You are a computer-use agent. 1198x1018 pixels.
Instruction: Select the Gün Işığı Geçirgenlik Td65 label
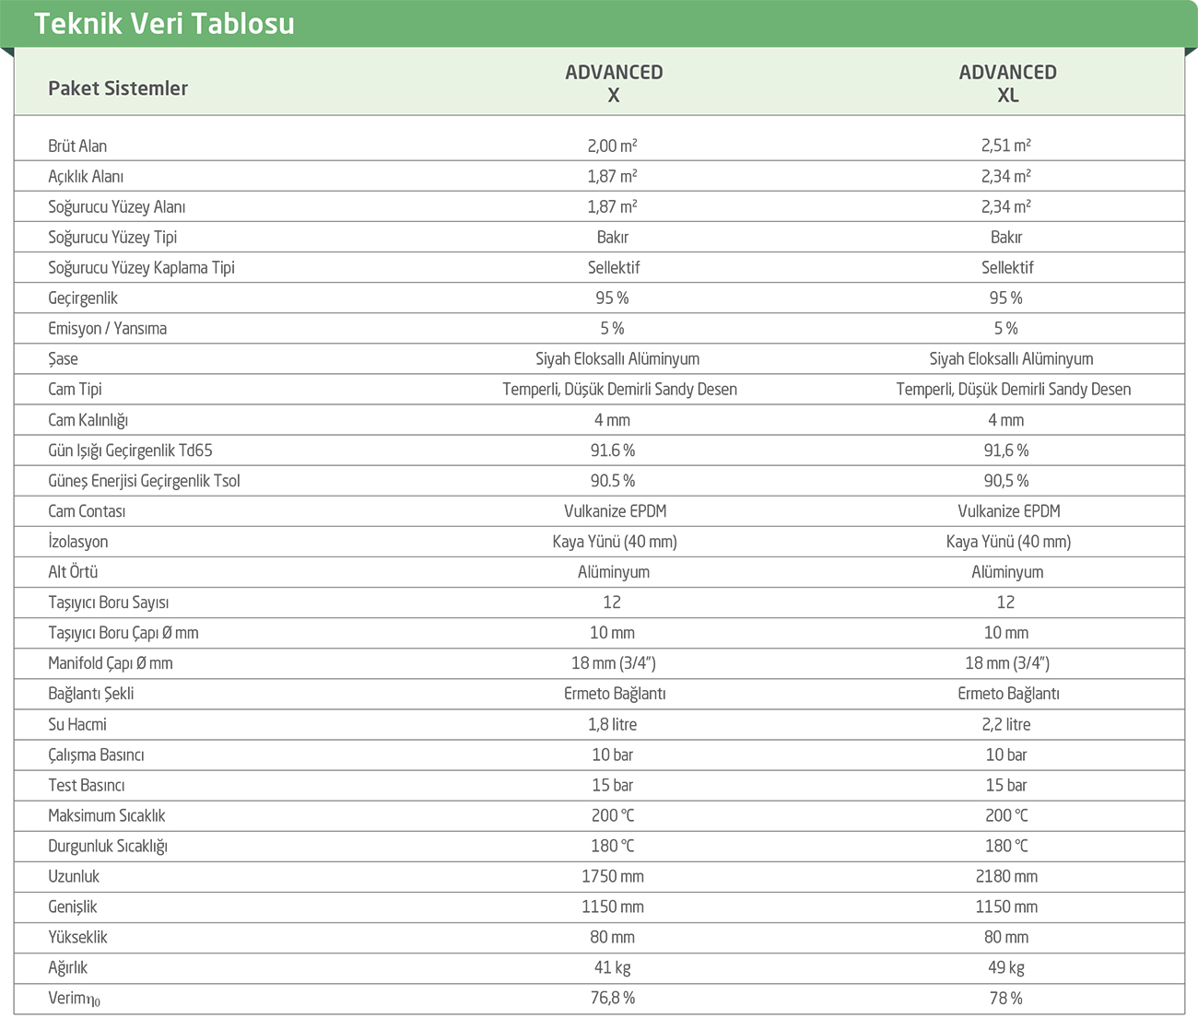tap(130, 450)
